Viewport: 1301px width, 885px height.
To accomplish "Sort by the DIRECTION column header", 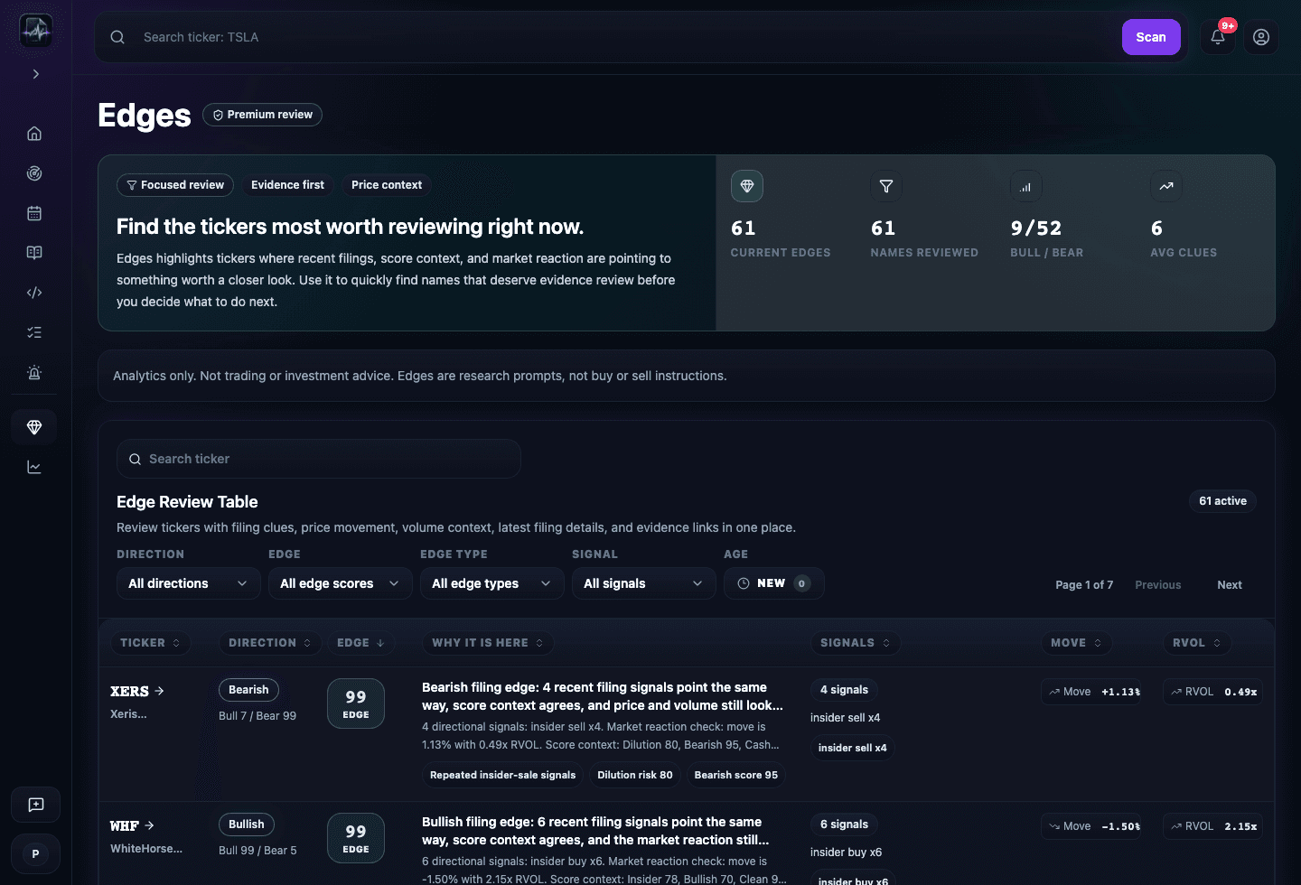I will (x=269, y=643).
